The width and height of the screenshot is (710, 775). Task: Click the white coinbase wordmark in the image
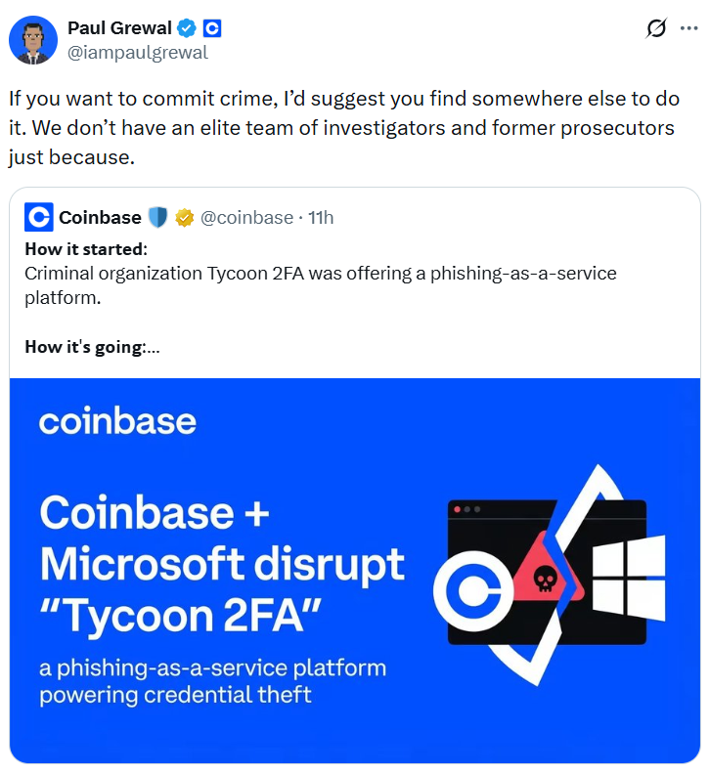pos(117,421)
